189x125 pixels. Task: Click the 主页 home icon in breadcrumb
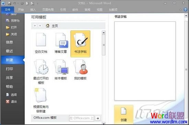(47, 25)
